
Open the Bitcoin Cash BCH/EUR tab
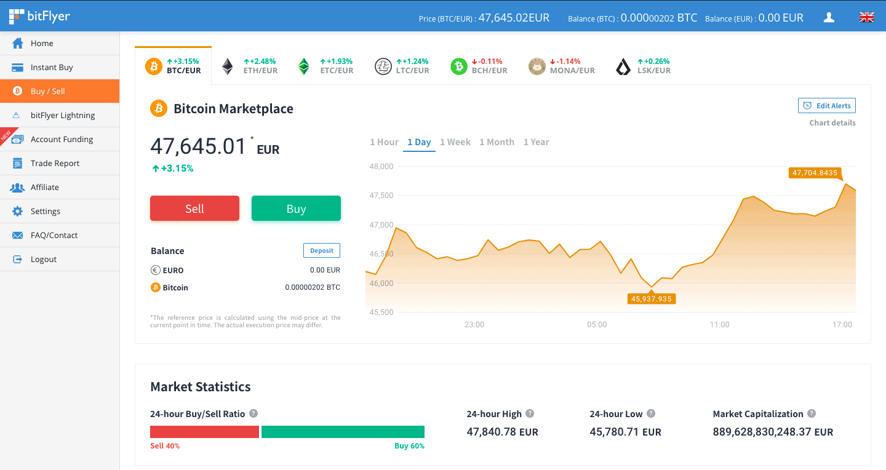coord(479,66)
